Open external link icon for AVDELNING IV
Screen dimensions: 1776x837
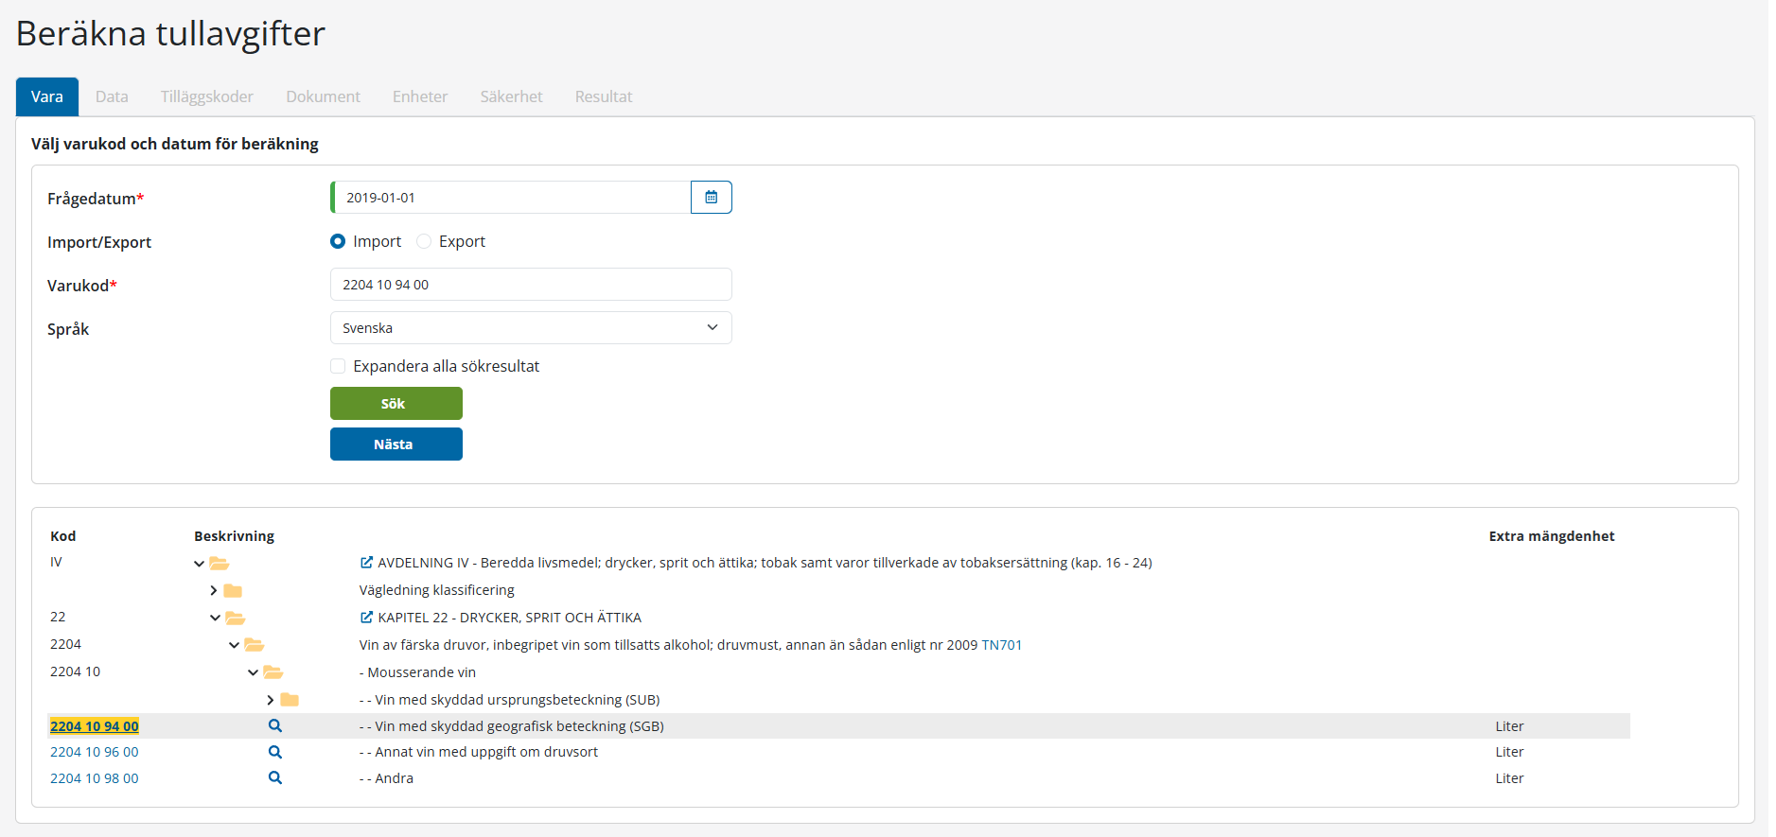(366, 563)
